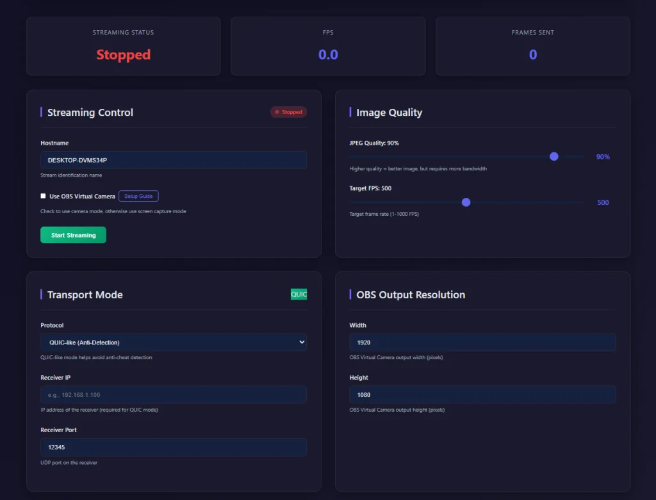Click the green QUIC badge
This screenshot has width=656, height=500.
[299, 294]
